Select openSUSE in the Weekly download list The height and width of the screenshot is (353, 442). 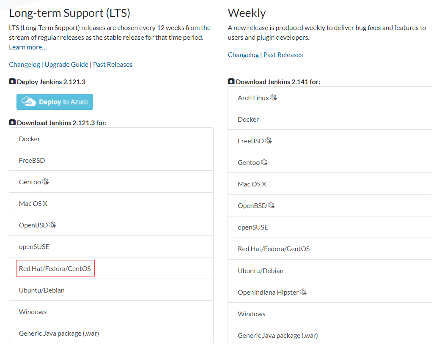(x=330, y=227)
